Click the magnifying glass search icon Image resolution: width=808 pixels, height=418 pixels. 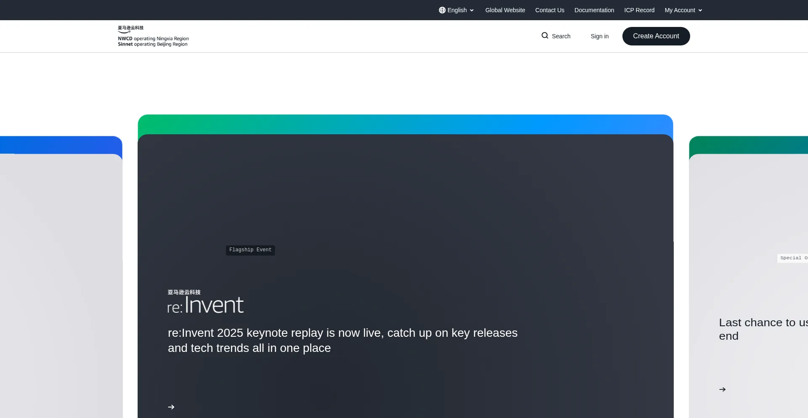pyautogui.click(x=545, y=36)
